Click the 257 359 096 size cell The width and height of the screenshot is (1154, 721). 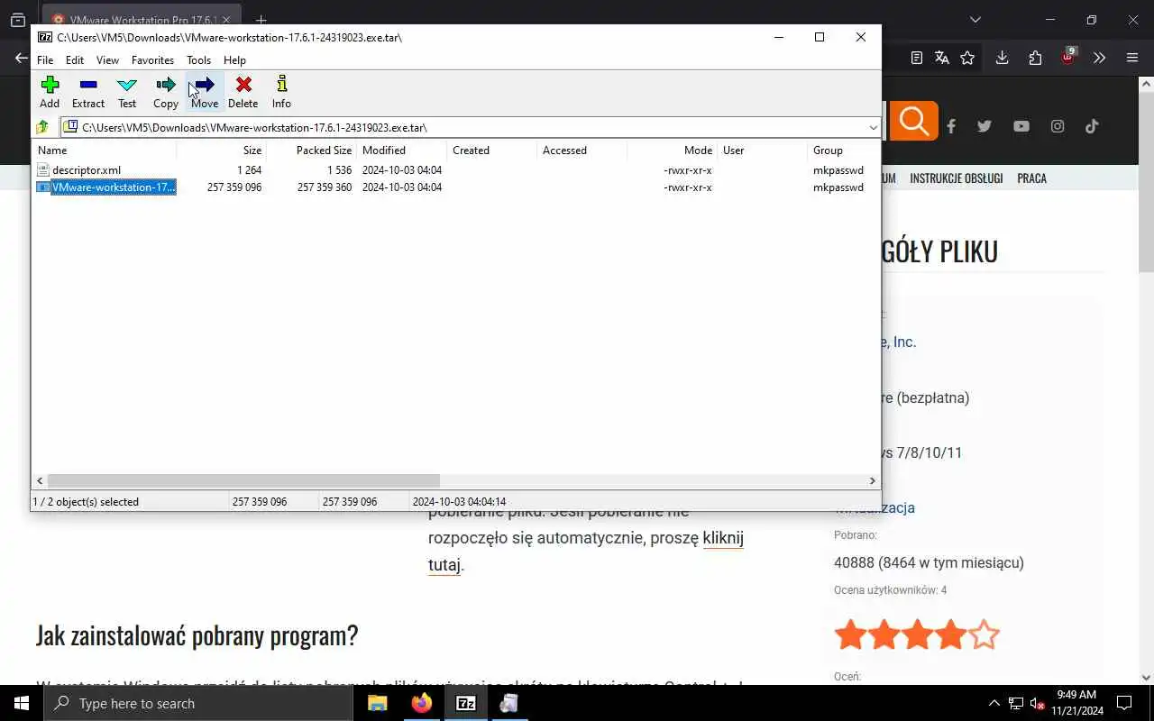pyautogui.click(x=234, y=187)
